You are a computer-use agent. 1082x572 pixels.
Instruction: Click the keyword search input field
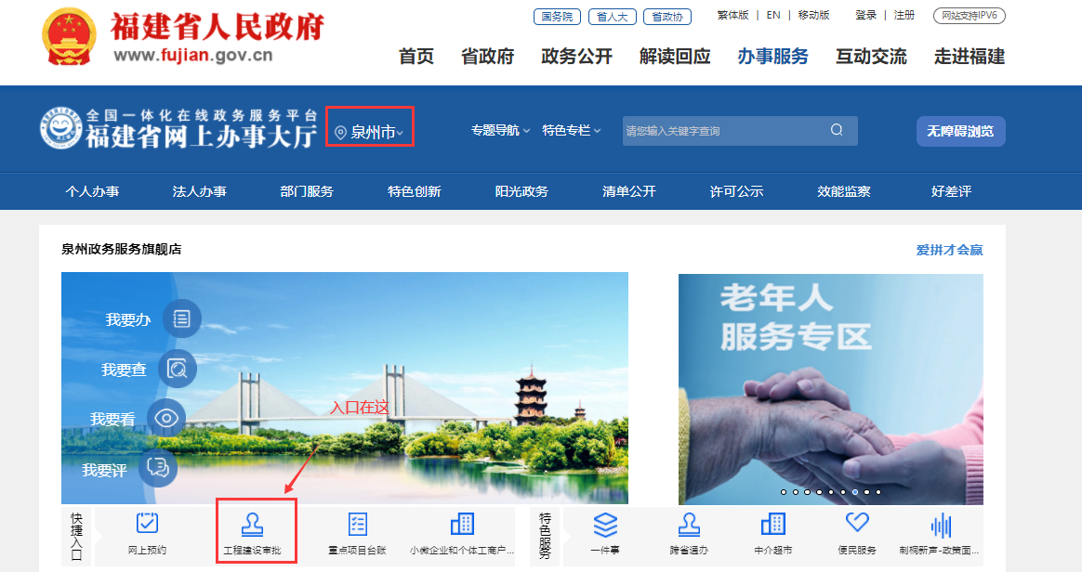[x=720, y=131]
